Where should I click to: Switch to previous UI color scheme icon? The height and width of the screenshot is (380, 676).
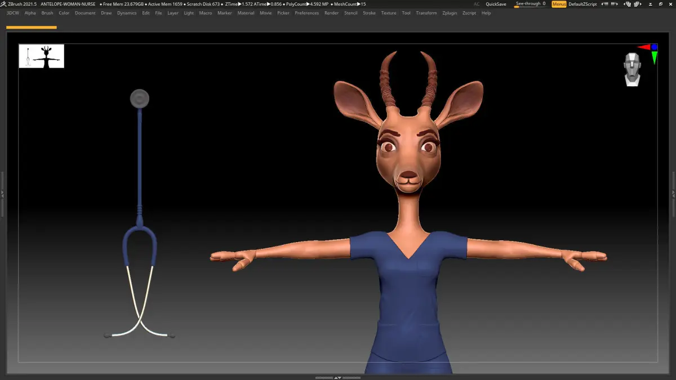(605, 4)
